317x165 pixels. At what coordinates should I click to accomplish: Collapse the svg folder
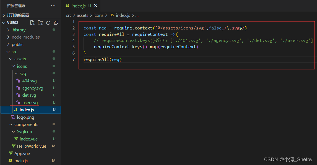(16, 74)
